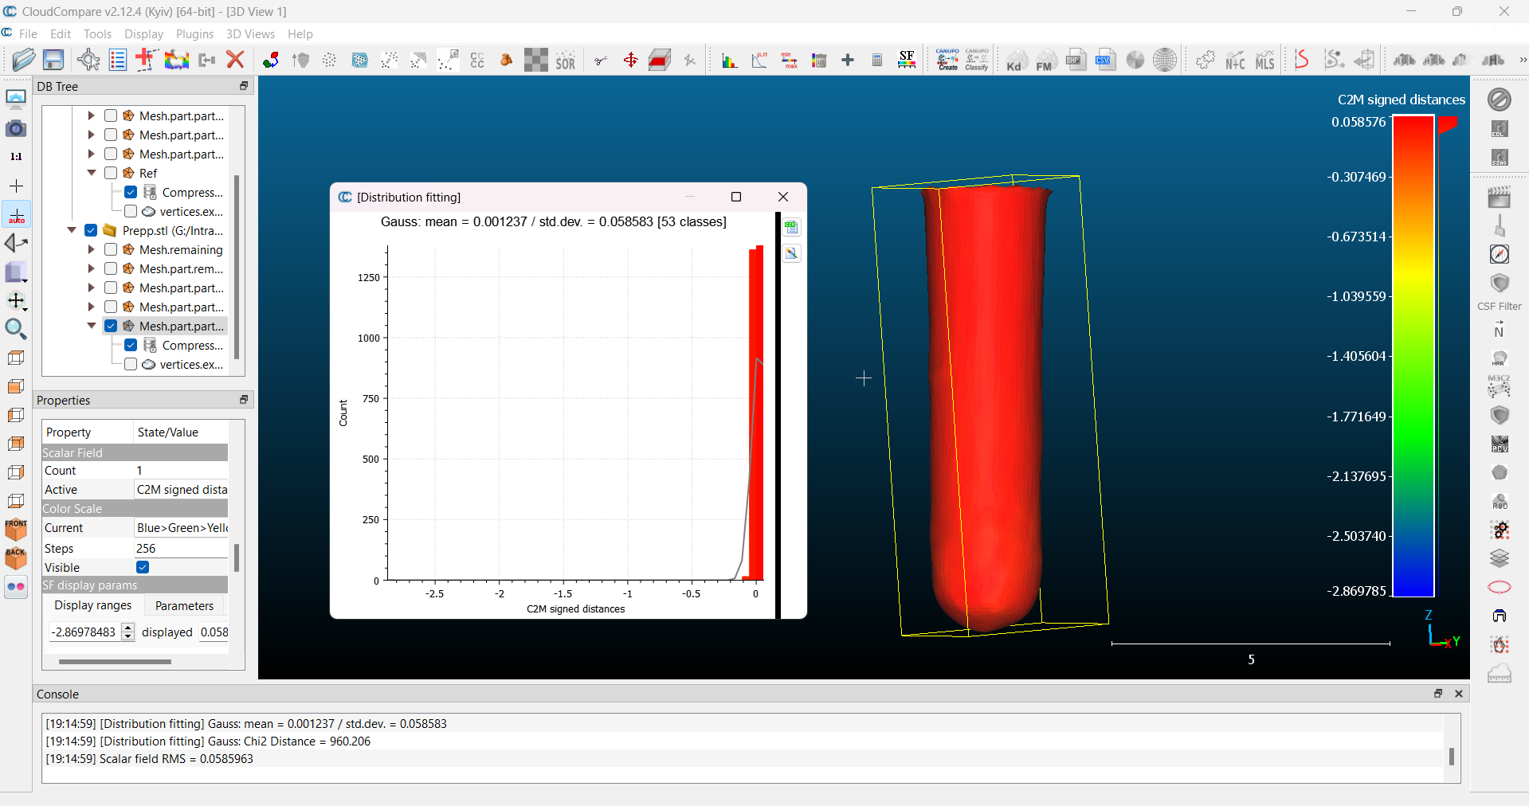Open the CANUPO Create plugin

click(947, 60)
